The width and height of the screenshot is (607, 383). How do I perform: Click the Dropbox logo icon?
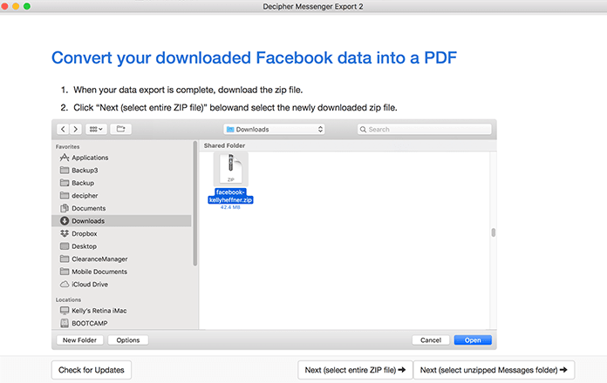click(x=65, y=233)
